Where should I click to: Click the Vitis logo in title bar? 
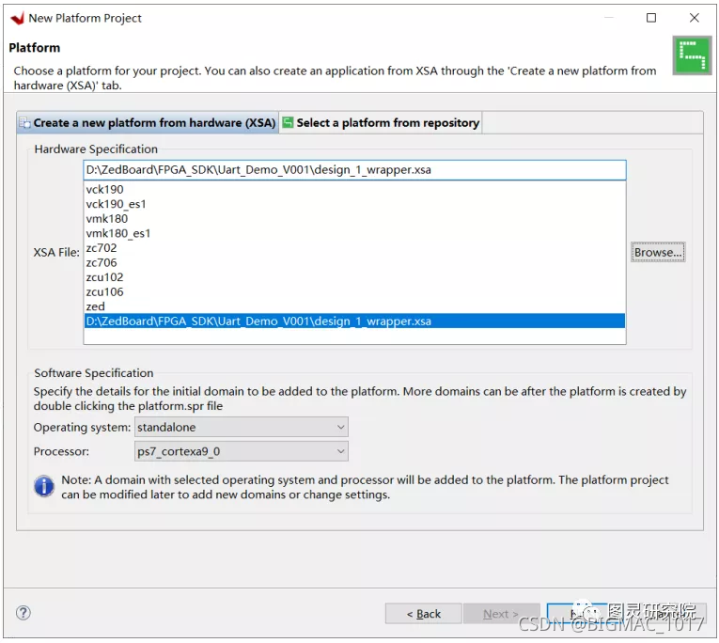18,19
